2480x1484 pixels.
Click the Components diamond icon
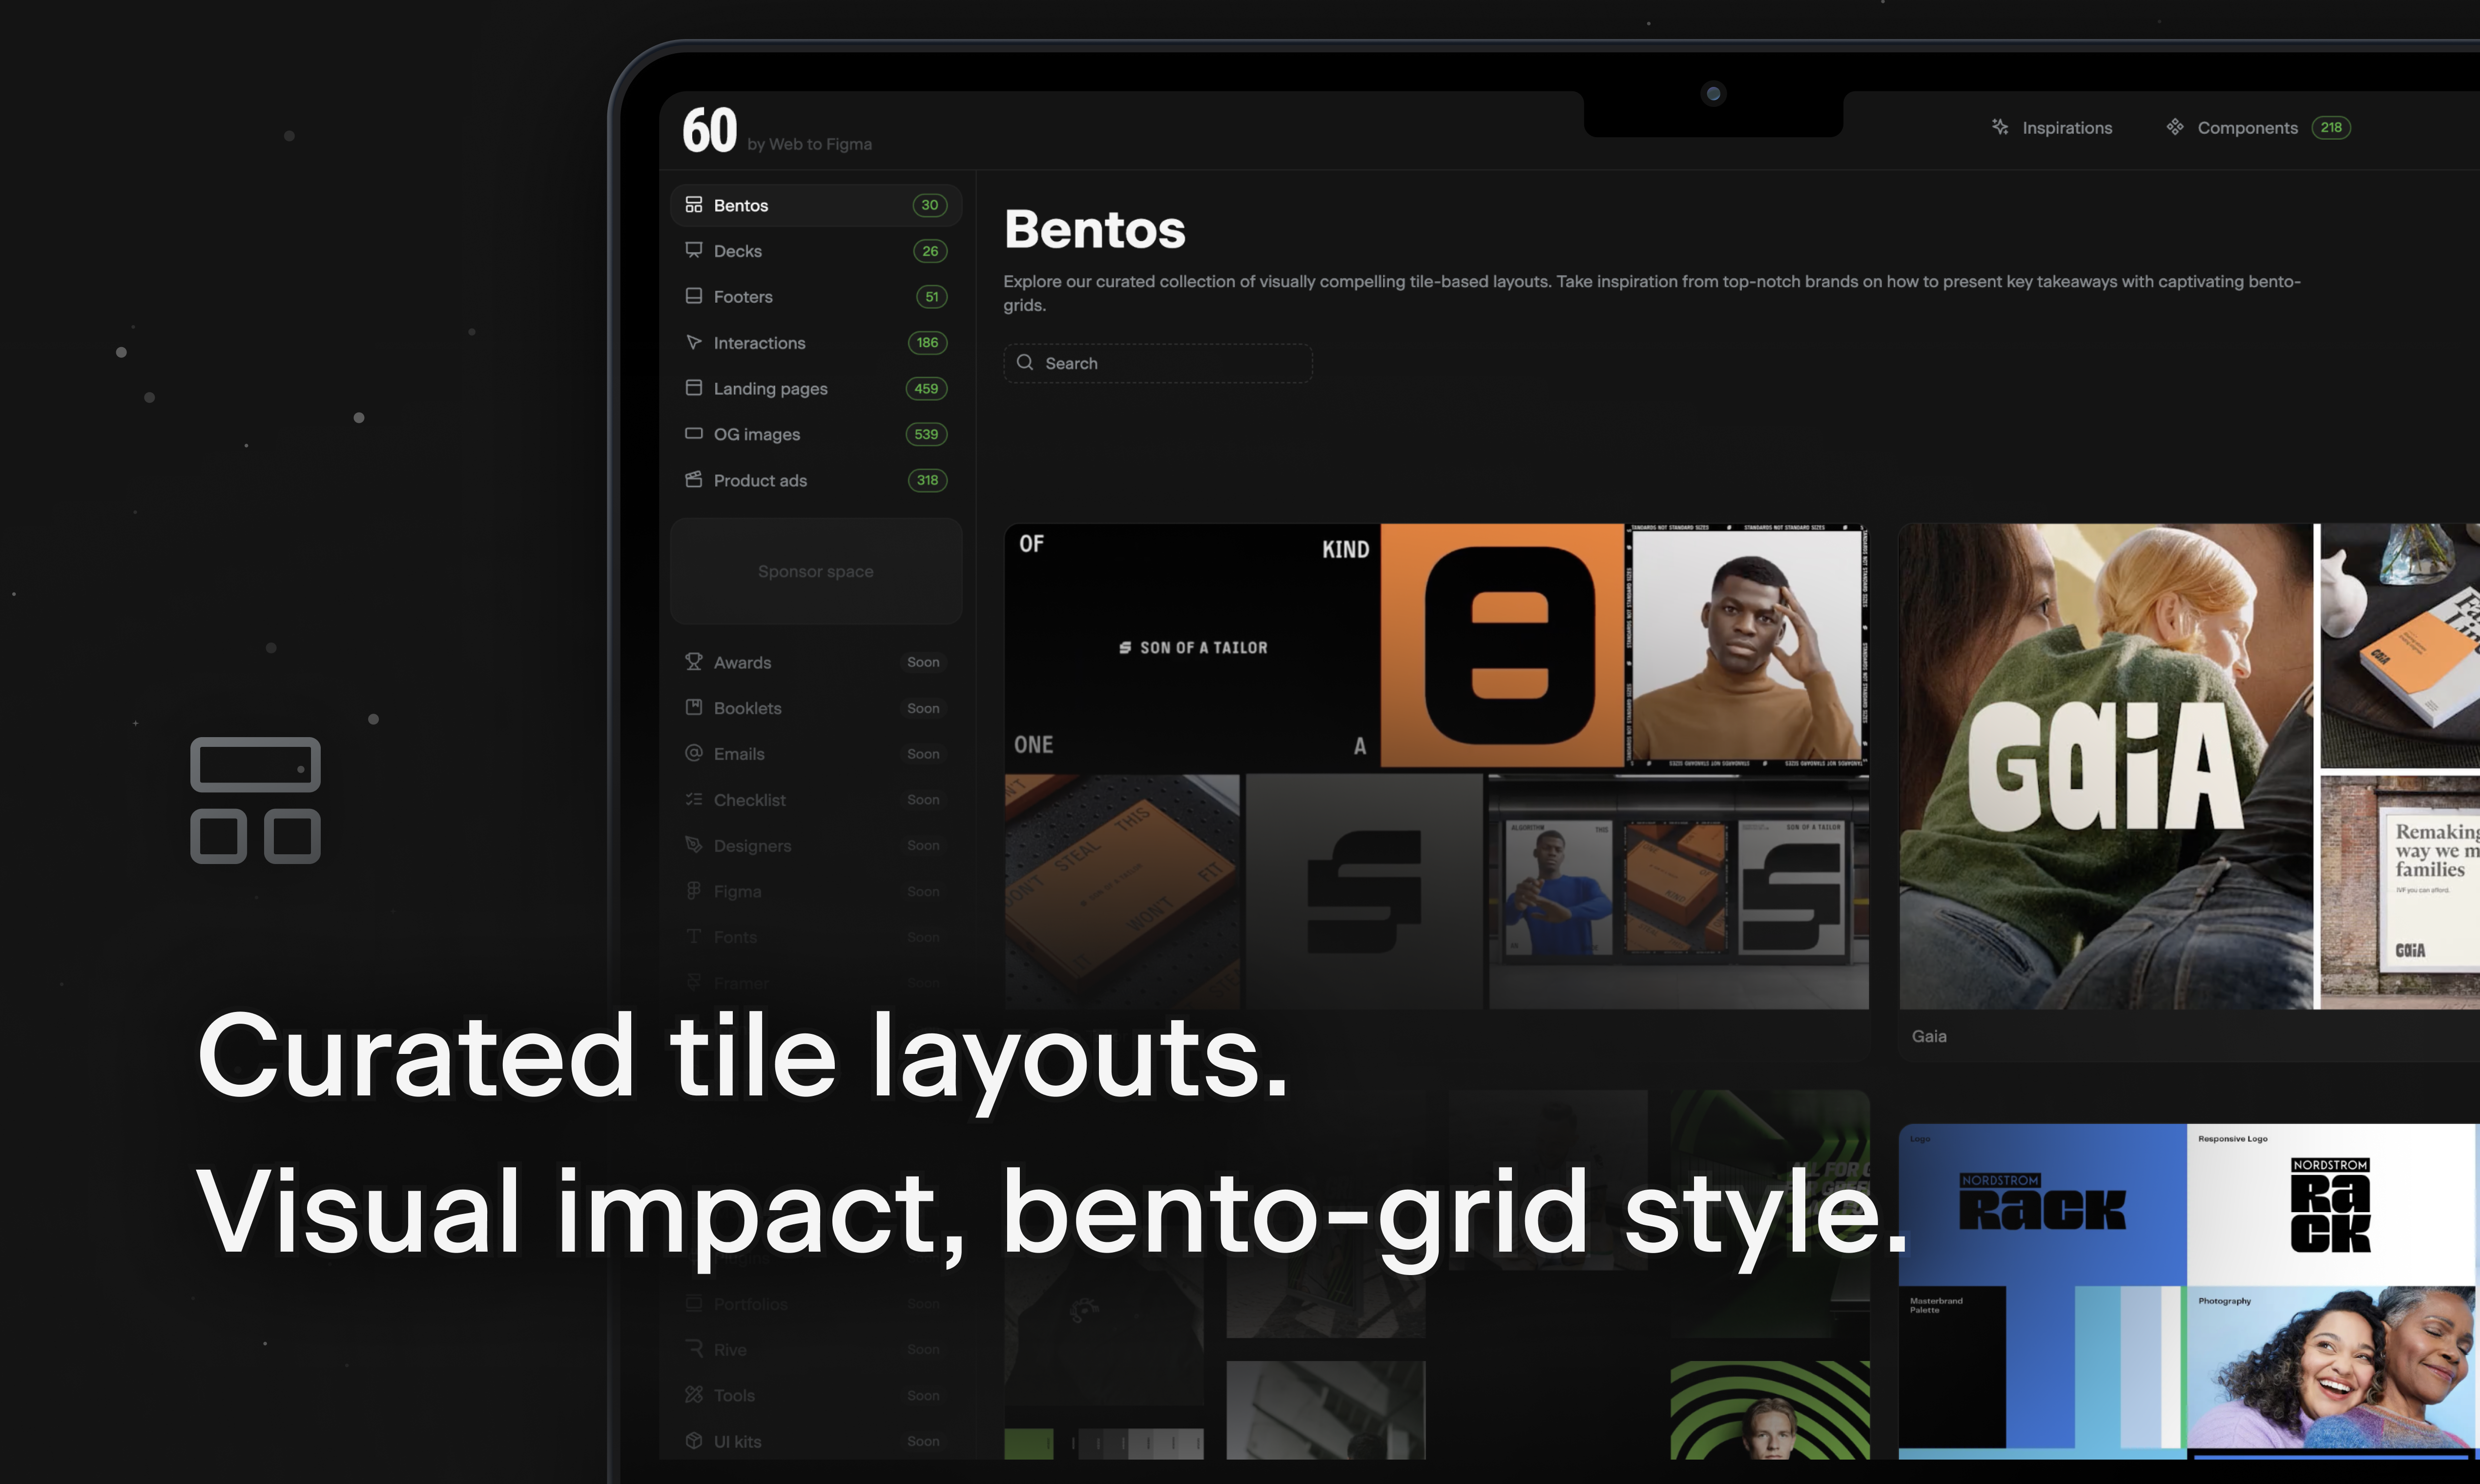tap(2175, 127)
